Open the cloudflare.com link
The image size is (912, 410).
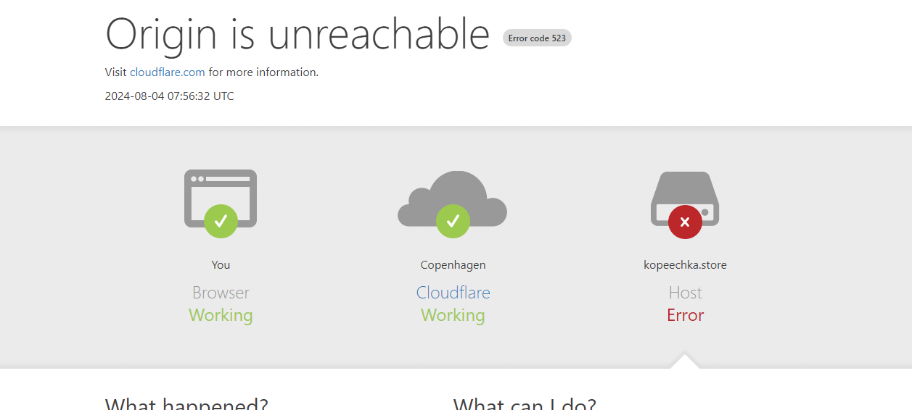pyautogui.click(x=167, y=72)
